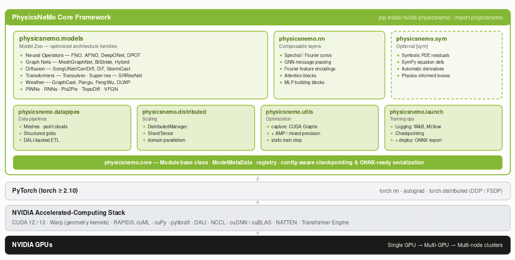Select the "capture: CUDA Graphs" bullet
This screenshot has width=515, height=260.
point(294,126)
